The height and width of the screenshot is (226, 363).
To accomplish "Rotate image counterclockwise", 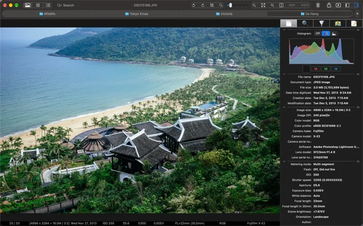I will click(x=194, y=5).
